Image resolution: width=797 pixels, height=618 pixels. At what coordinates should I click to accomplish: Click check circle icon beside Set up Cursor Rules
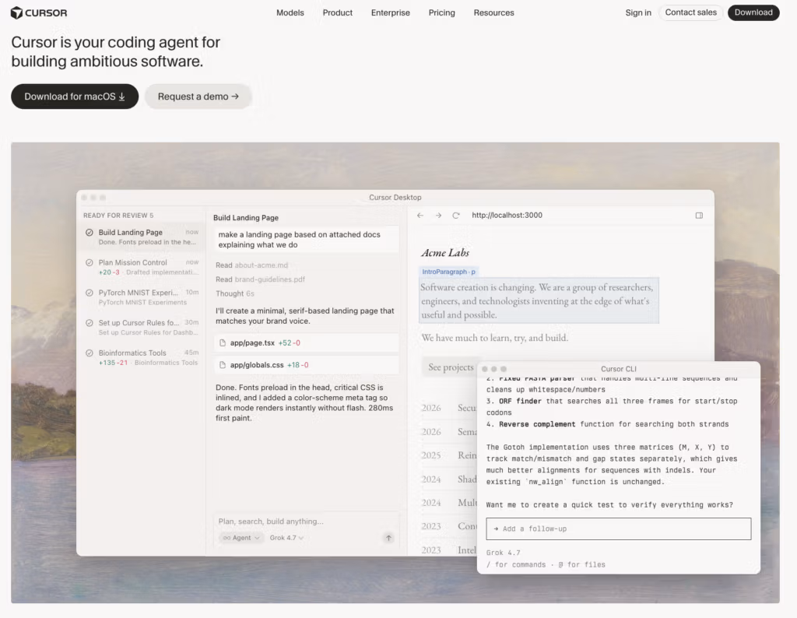pos(90,323)
